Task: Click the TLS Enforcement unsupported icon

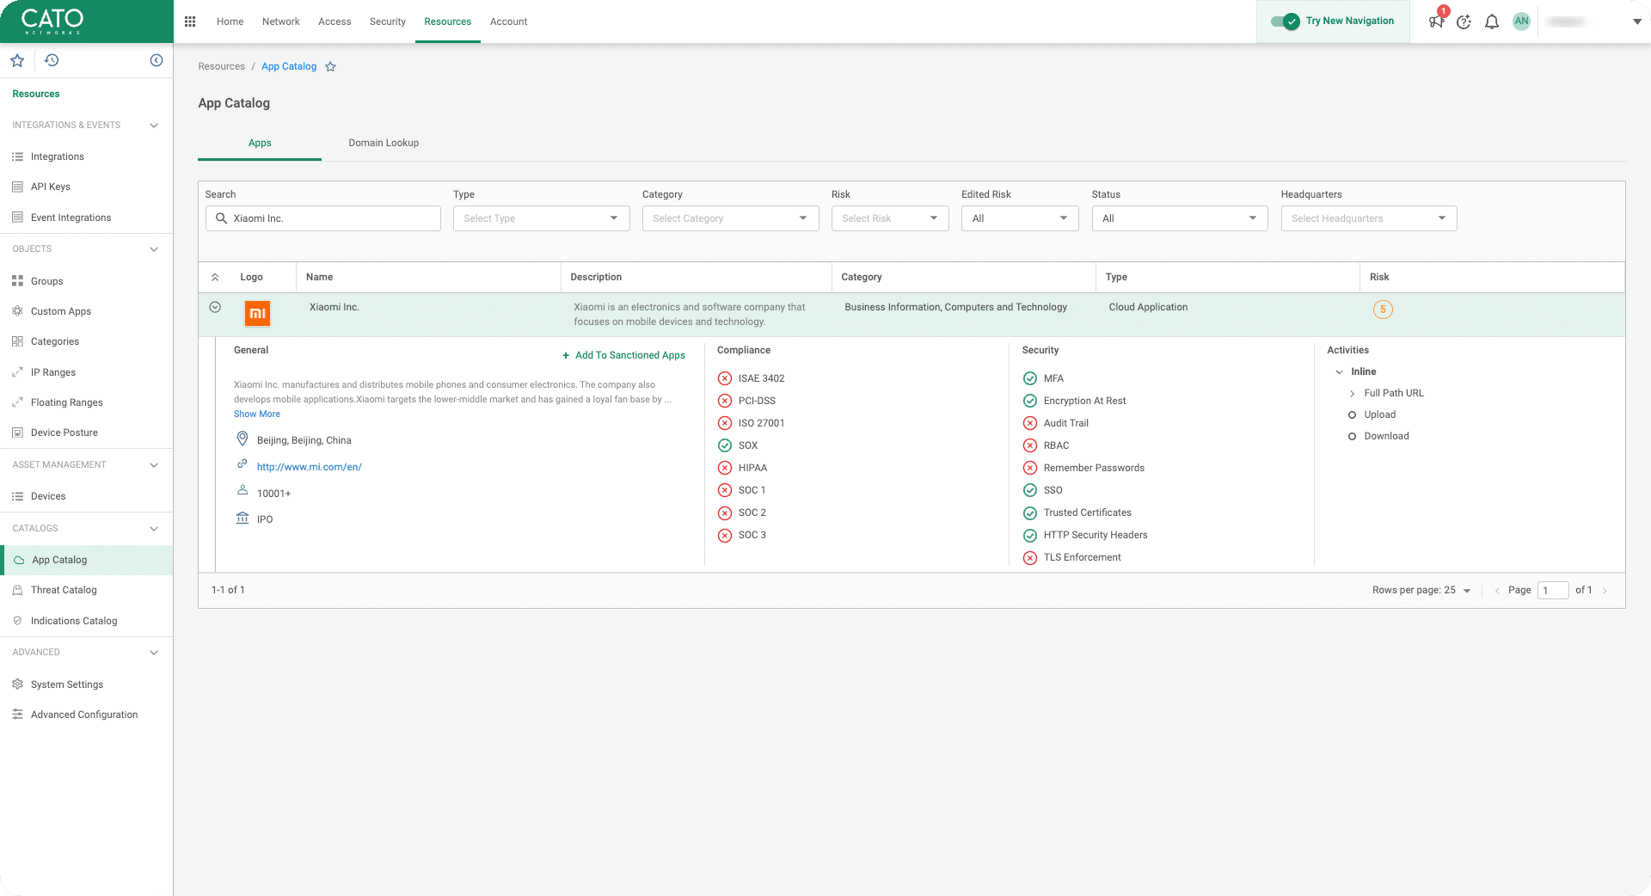Action: click(x=1030, y=557)
